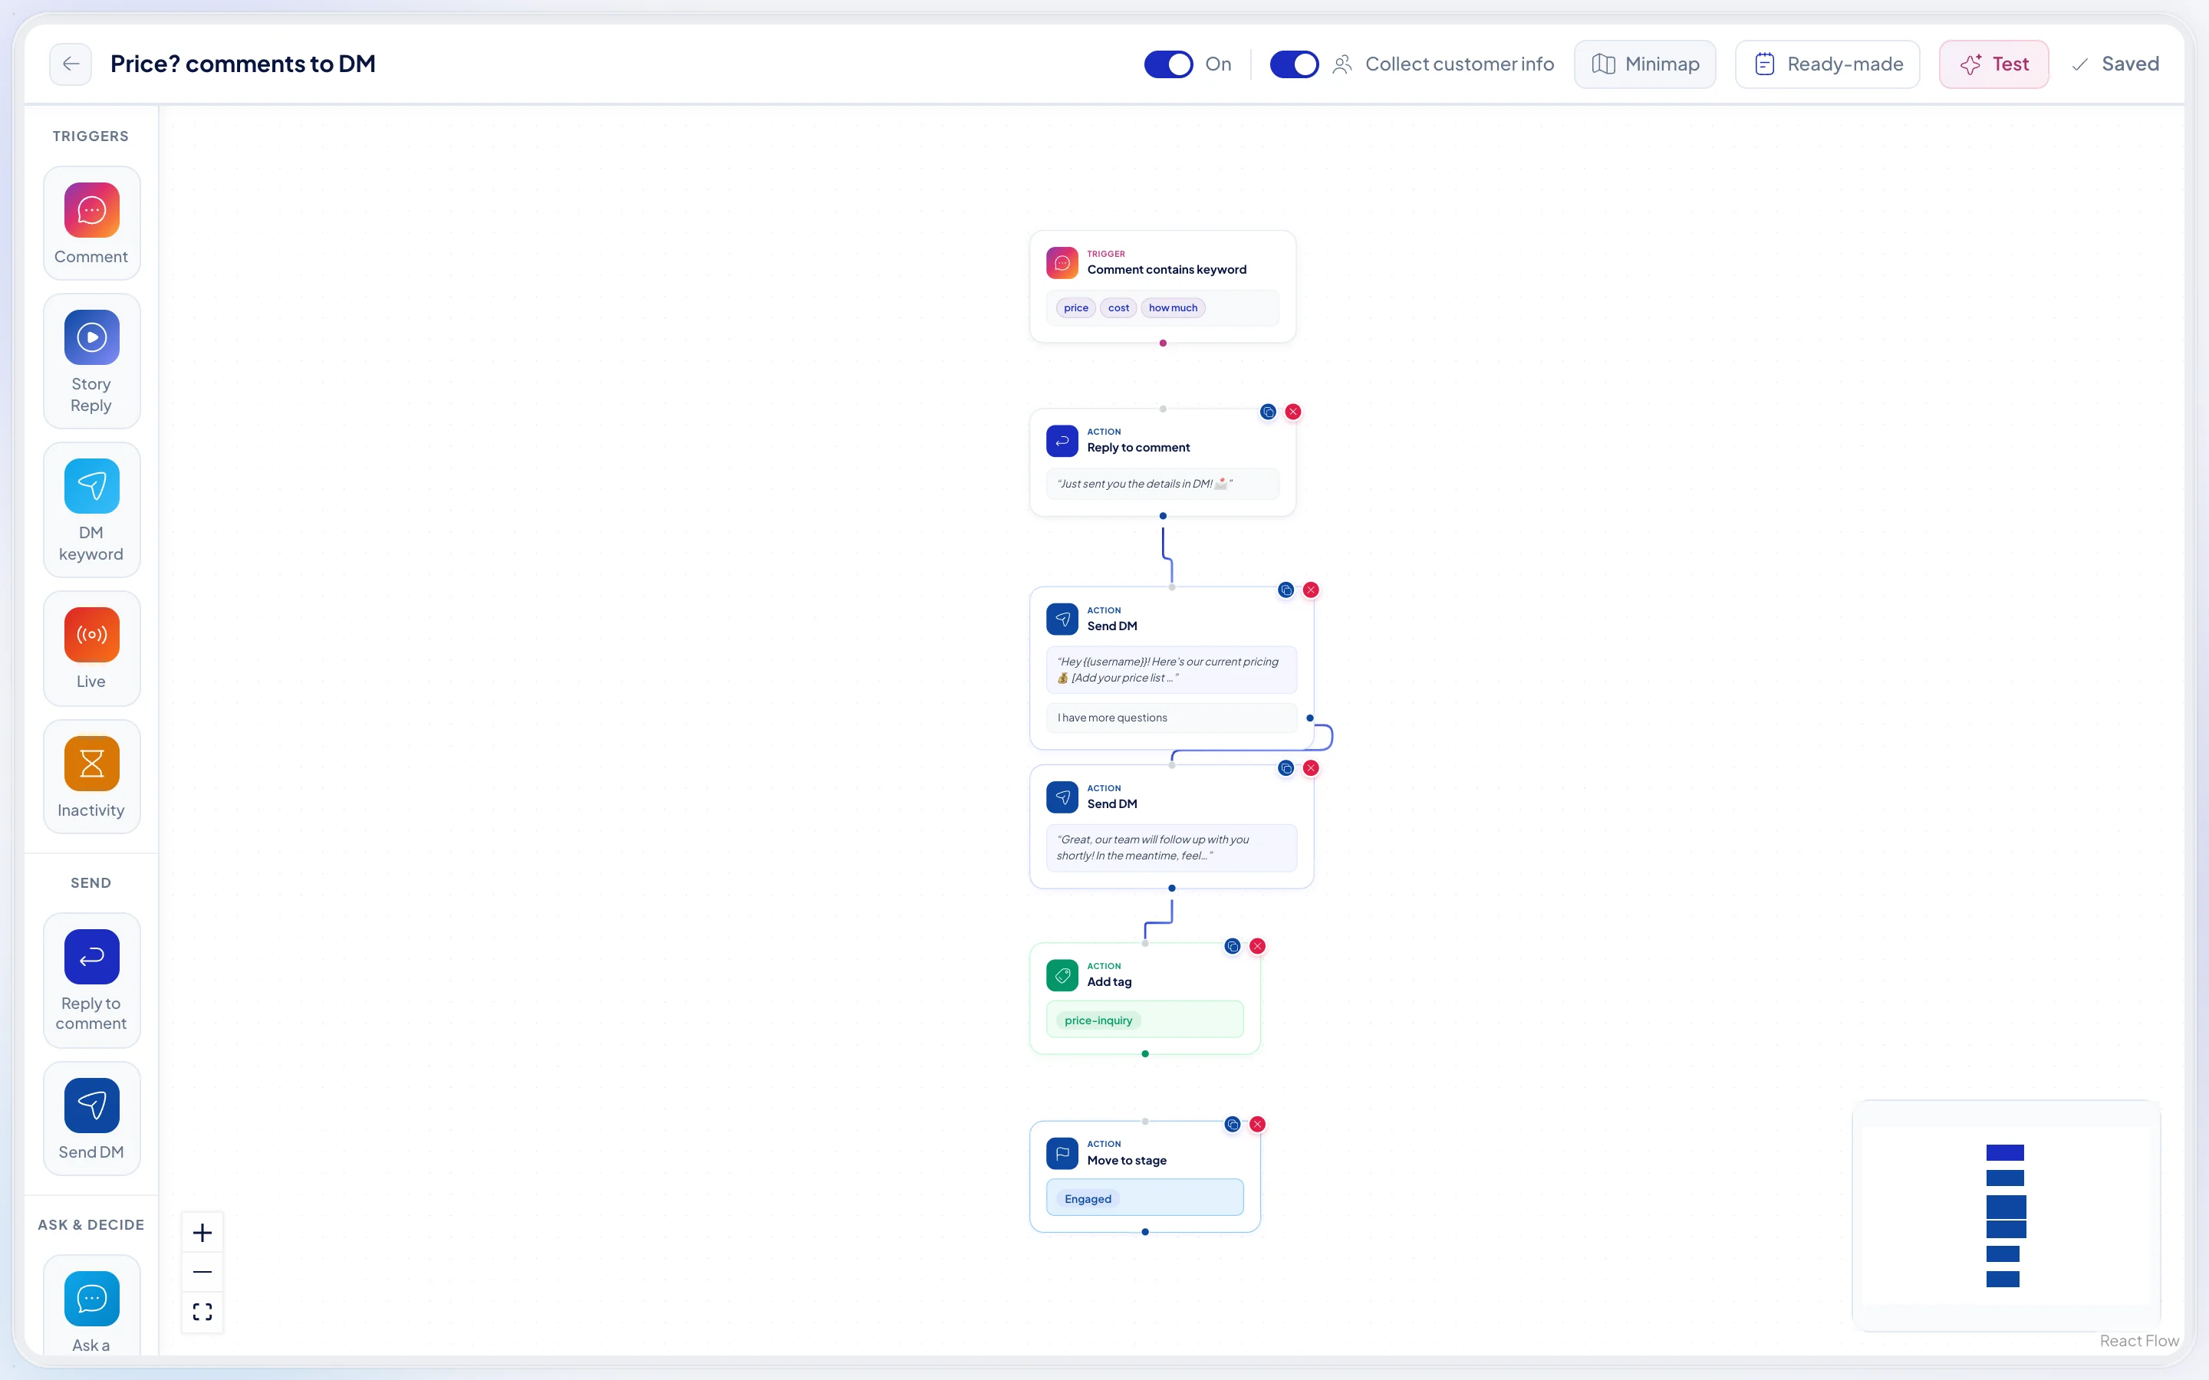2209x1380 pixels.
Task: Click the output handle of Add tag node
Action: click(1144, 1053)
